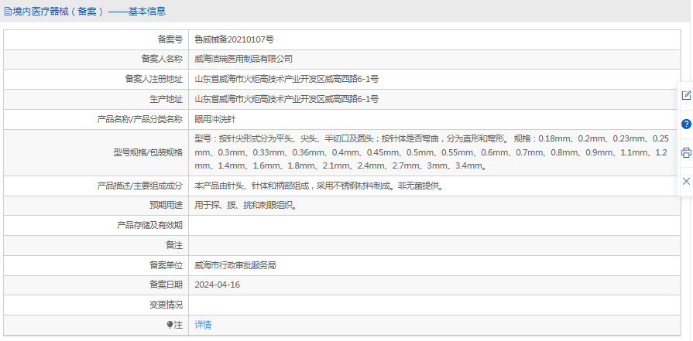Click the 备案人注册地址 address value
693x341 pixels.
286,80
